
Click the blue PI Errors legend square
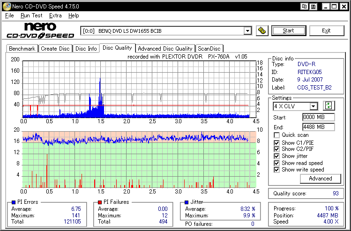(14, 202)
